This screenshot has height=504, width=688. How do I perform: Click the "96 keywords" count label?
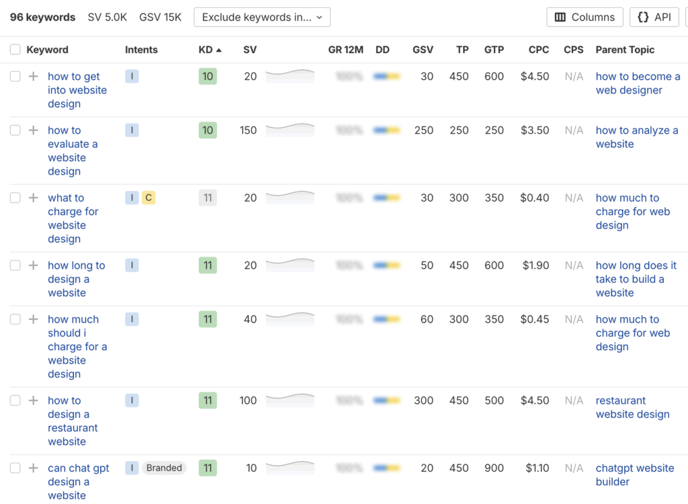click(42, 17)
